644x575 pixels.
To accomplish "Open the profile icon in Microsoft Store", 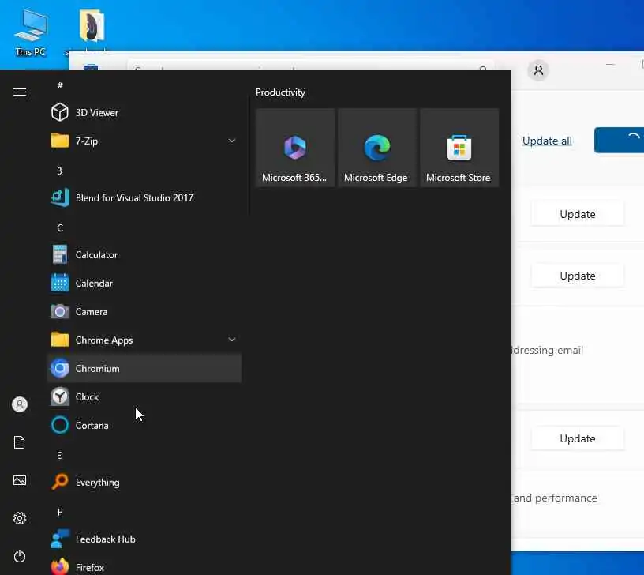I will [538, 70].
